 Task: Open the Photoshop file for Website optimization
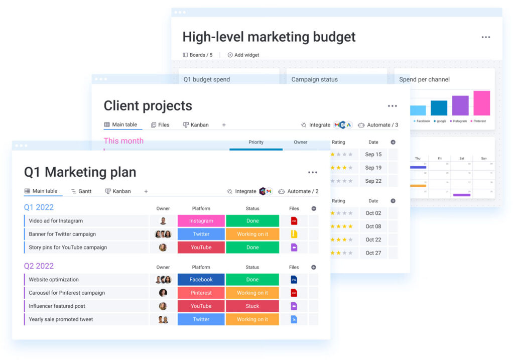[x=294, y=280]
